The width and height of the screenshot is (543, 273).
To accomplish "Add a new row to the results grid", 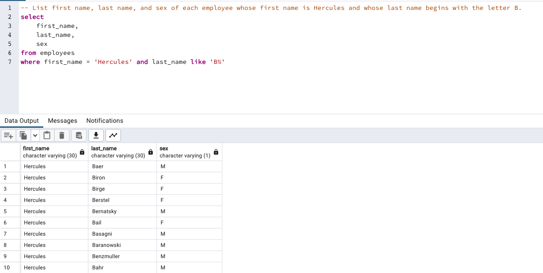I will (8, 135).
